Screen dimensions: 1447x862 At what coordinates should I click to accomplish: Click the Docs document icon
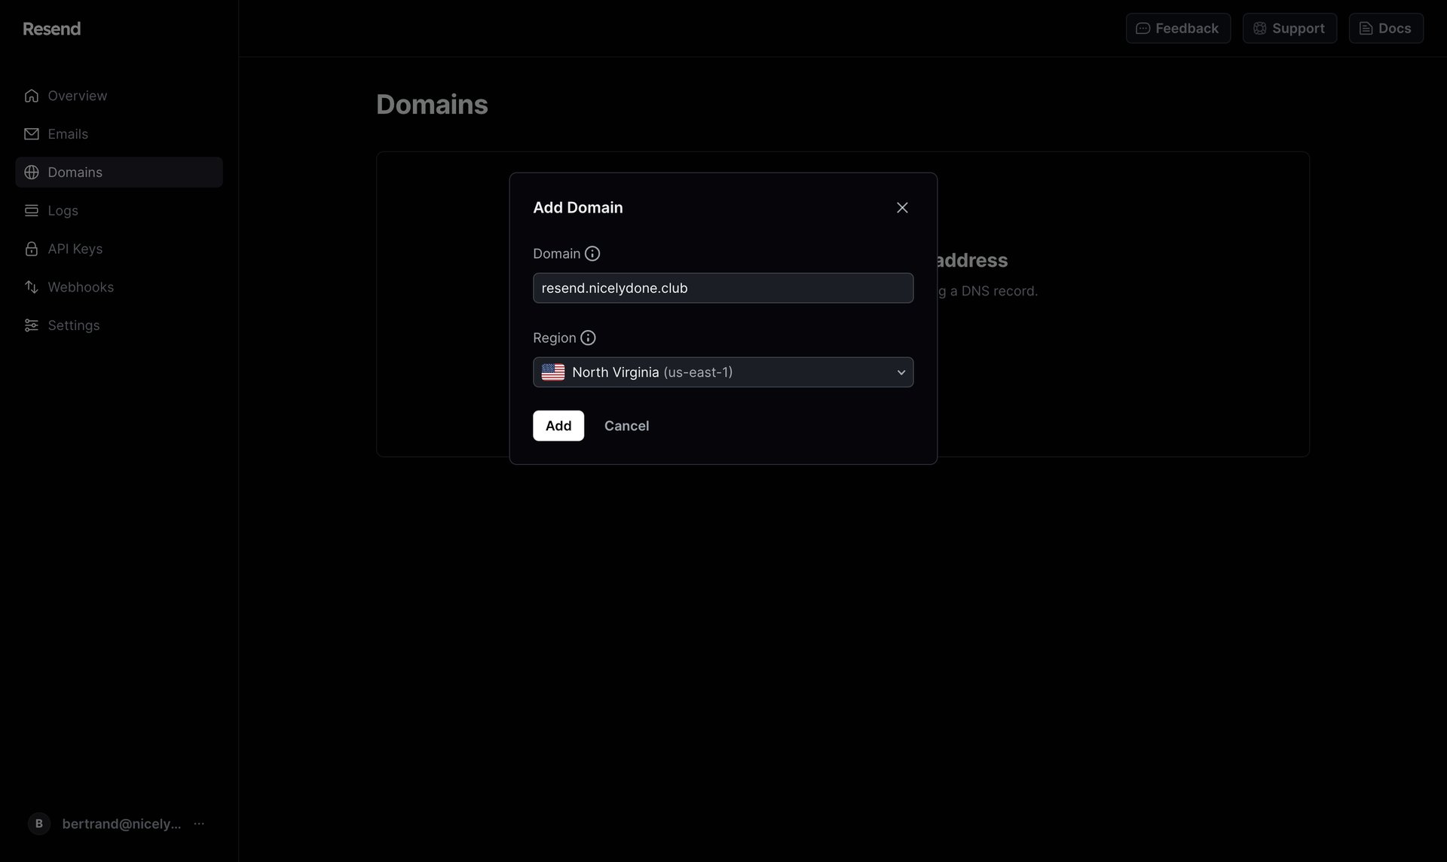tap(1367, 28)
